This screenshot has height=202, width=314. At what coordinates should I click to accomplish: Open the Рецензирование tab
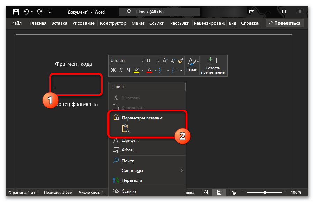209,23
